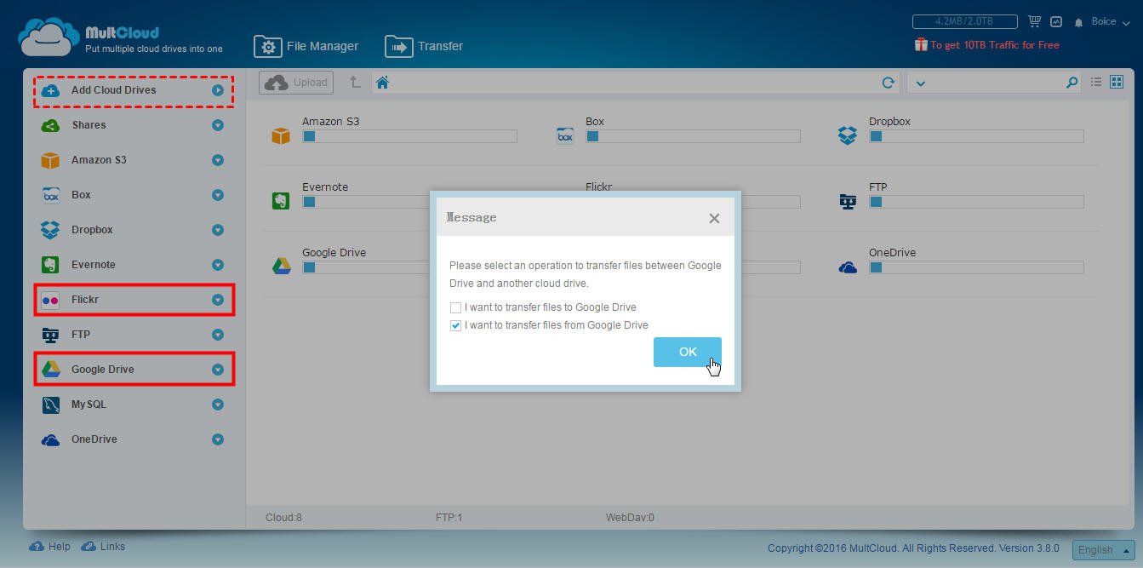Open Dropbox drive in main panel

[x=848, y=135]
